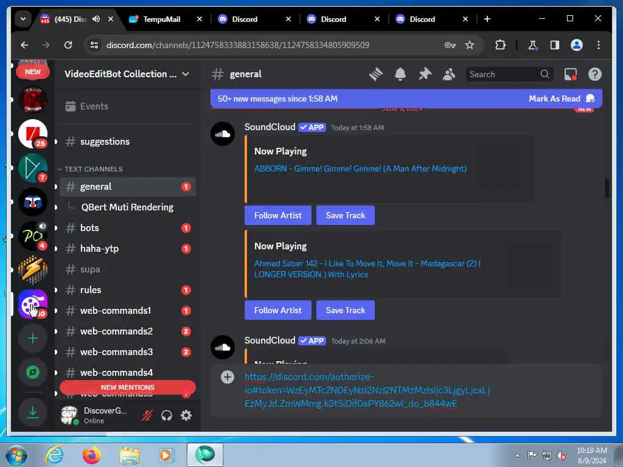The image size is (623, 467).
Task: Show hidden system tray icons arrow
Action: point(517,455)
